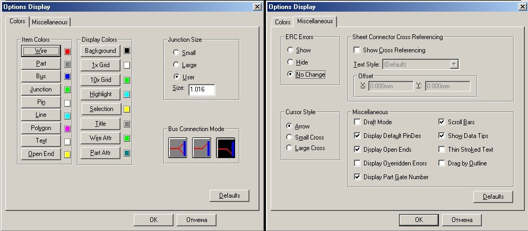Click the Line item color button
528x231 pixels.
click(41, 115)
